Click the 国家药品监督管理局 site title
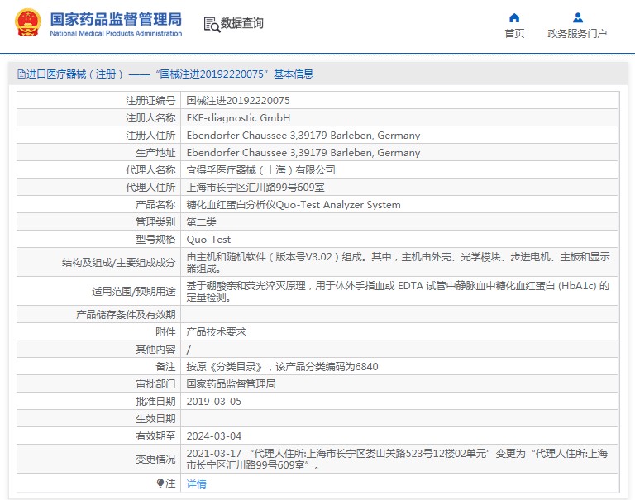The image size is (635, 500). pyautogui.click(x=116, y=19)
